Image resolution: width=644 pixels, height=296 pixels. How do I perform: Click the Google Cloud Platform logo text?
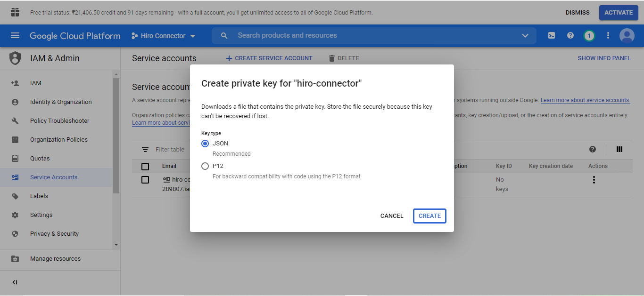(x=75, y=36)
